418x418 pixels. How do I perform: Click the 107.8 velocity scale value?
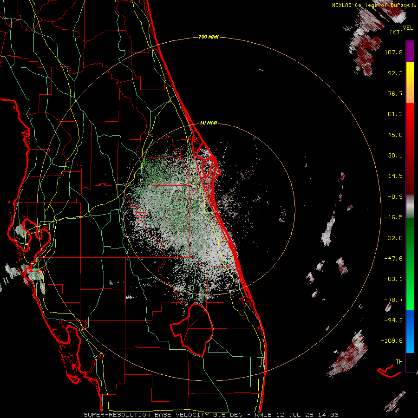point(393,52)
